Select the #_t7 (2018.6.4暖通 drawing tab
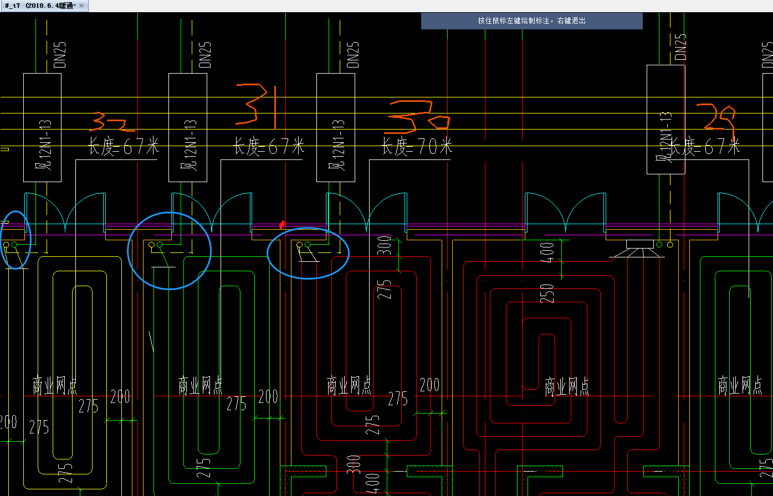 [x=39, y=6]
